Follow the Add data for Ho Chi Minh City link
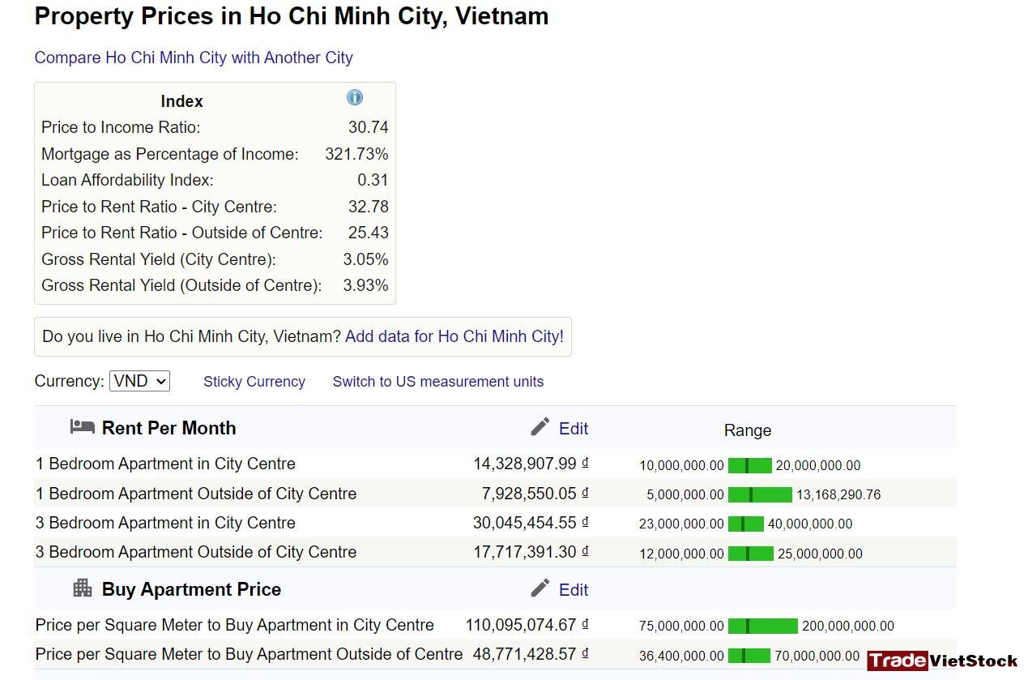Image resolution: width=1028 pixels, height=680 pixels. click(454, 336)
